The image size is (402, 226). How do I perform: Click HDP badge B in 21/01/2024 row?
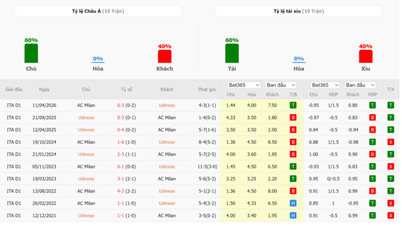pyautogui.click(x=372, y=154)
